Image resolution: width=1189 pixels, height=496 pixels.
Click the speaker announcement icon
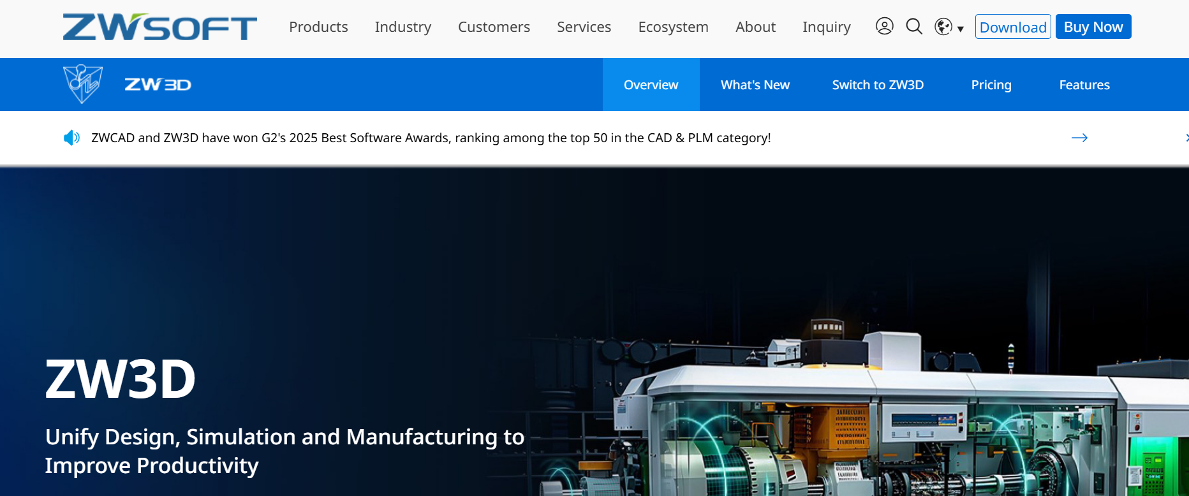(71, 138)
